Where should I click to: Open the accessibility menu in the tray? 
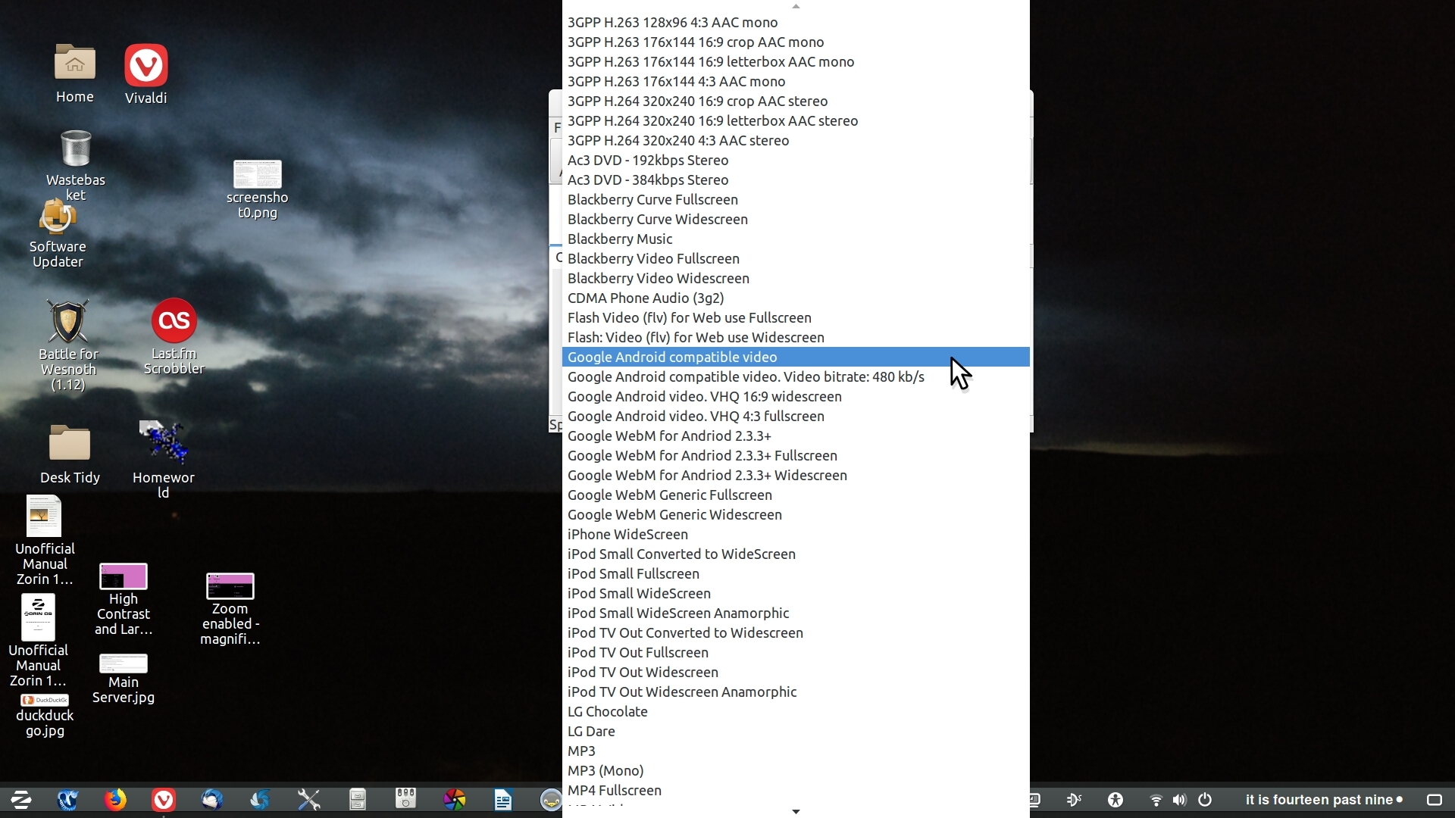[1115, 800]
